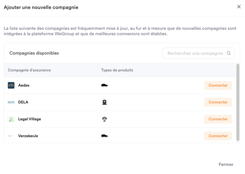Click the magnifier search icon
Screen dimensions: 245x174
pos(229,53)
